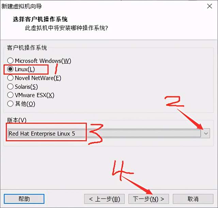Click the 新建虚拟机向导 title bar text
218x208 pixels.
[21, 6]
